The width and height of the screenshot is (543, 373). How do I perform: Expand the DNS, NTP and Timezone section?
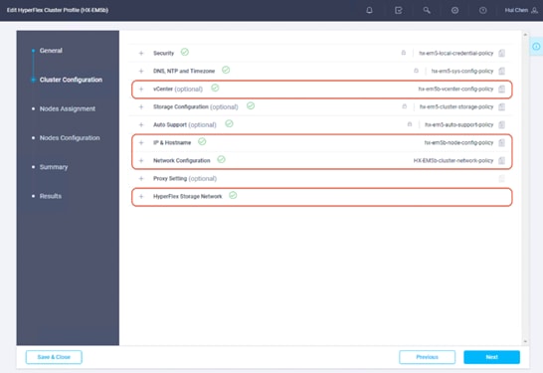(x=141, y=71)
